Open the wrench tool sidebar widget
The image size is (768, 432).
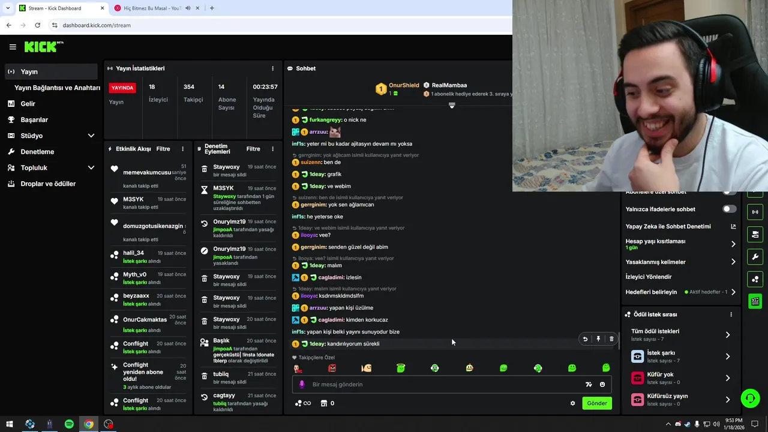(x=755, y=257)
